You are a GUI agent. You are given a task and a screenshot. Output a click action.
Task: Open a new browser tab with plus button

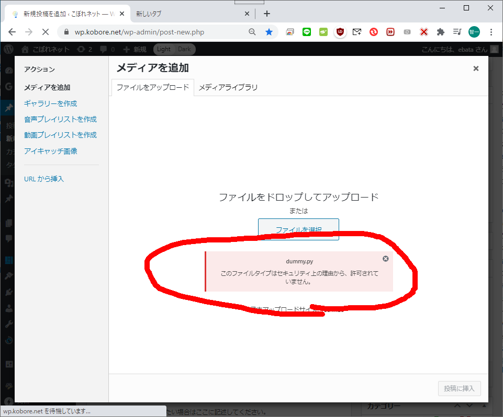[267, 14]
